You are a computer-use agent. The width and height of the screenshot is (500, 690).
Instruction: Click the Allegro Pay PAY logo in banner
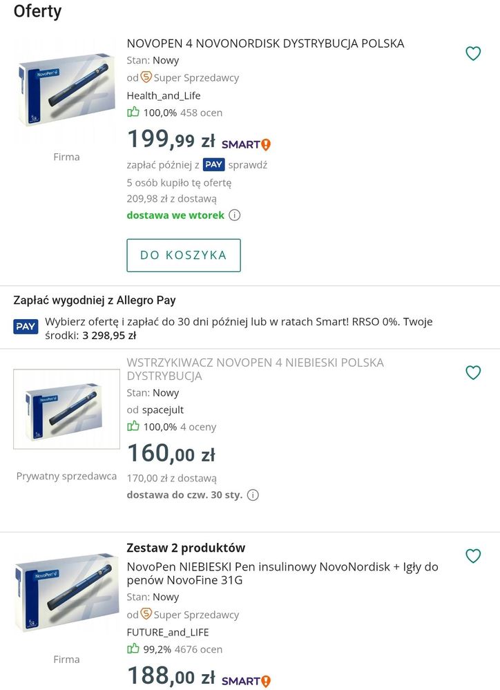point(26,326)
